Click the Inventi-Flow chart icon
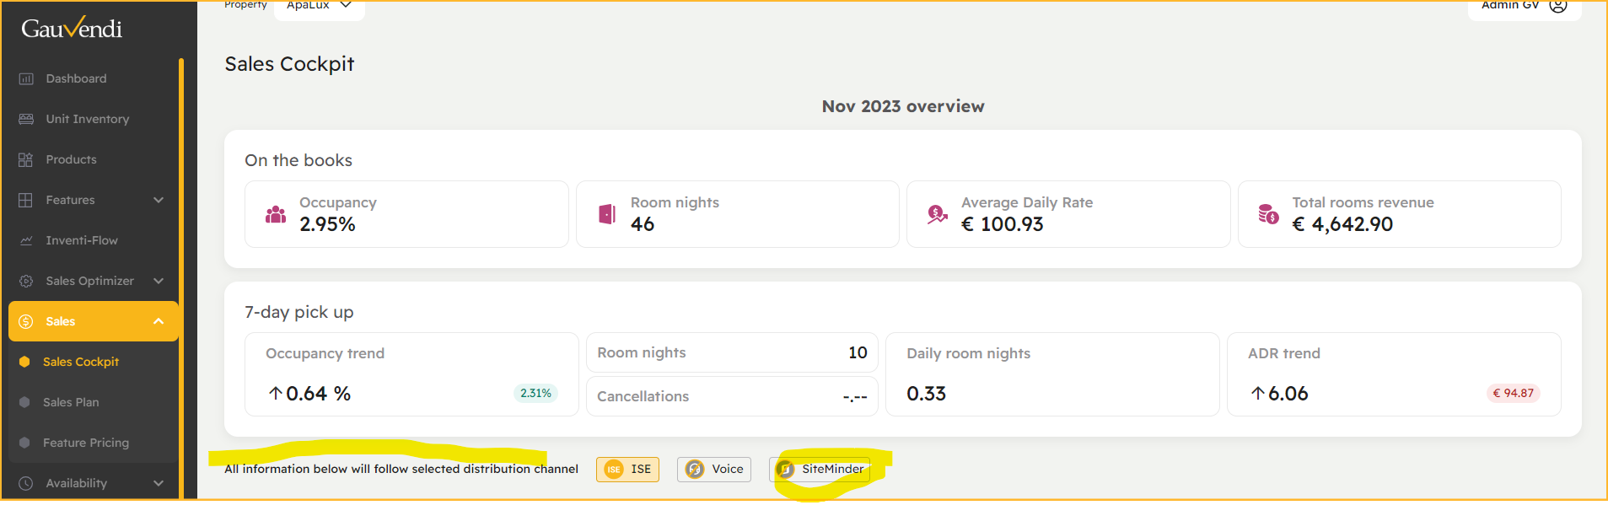 (x=26, y=240)
